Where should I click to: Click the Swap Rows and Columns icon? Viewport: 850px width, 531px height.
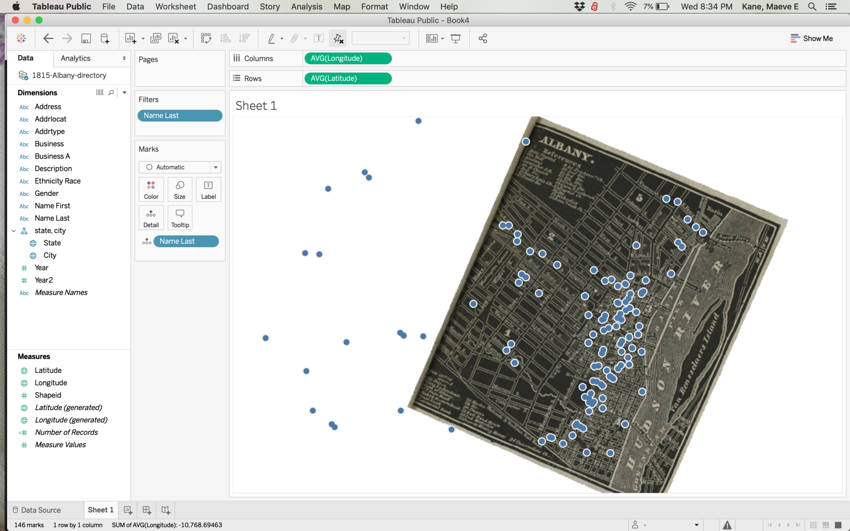[x=206, y=38]
